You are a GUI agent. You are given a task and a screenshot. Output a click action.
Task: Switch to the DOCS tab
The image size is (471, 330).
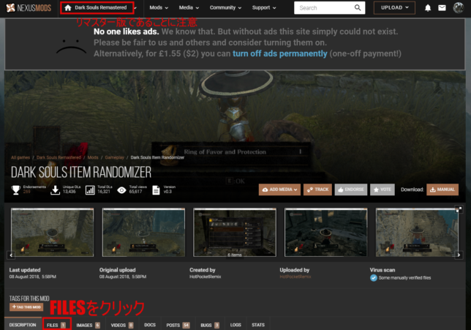tap(150, 325)
